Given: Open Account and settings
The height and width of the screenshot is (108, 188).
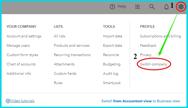Looking at the screenshot, I should 24,36.
